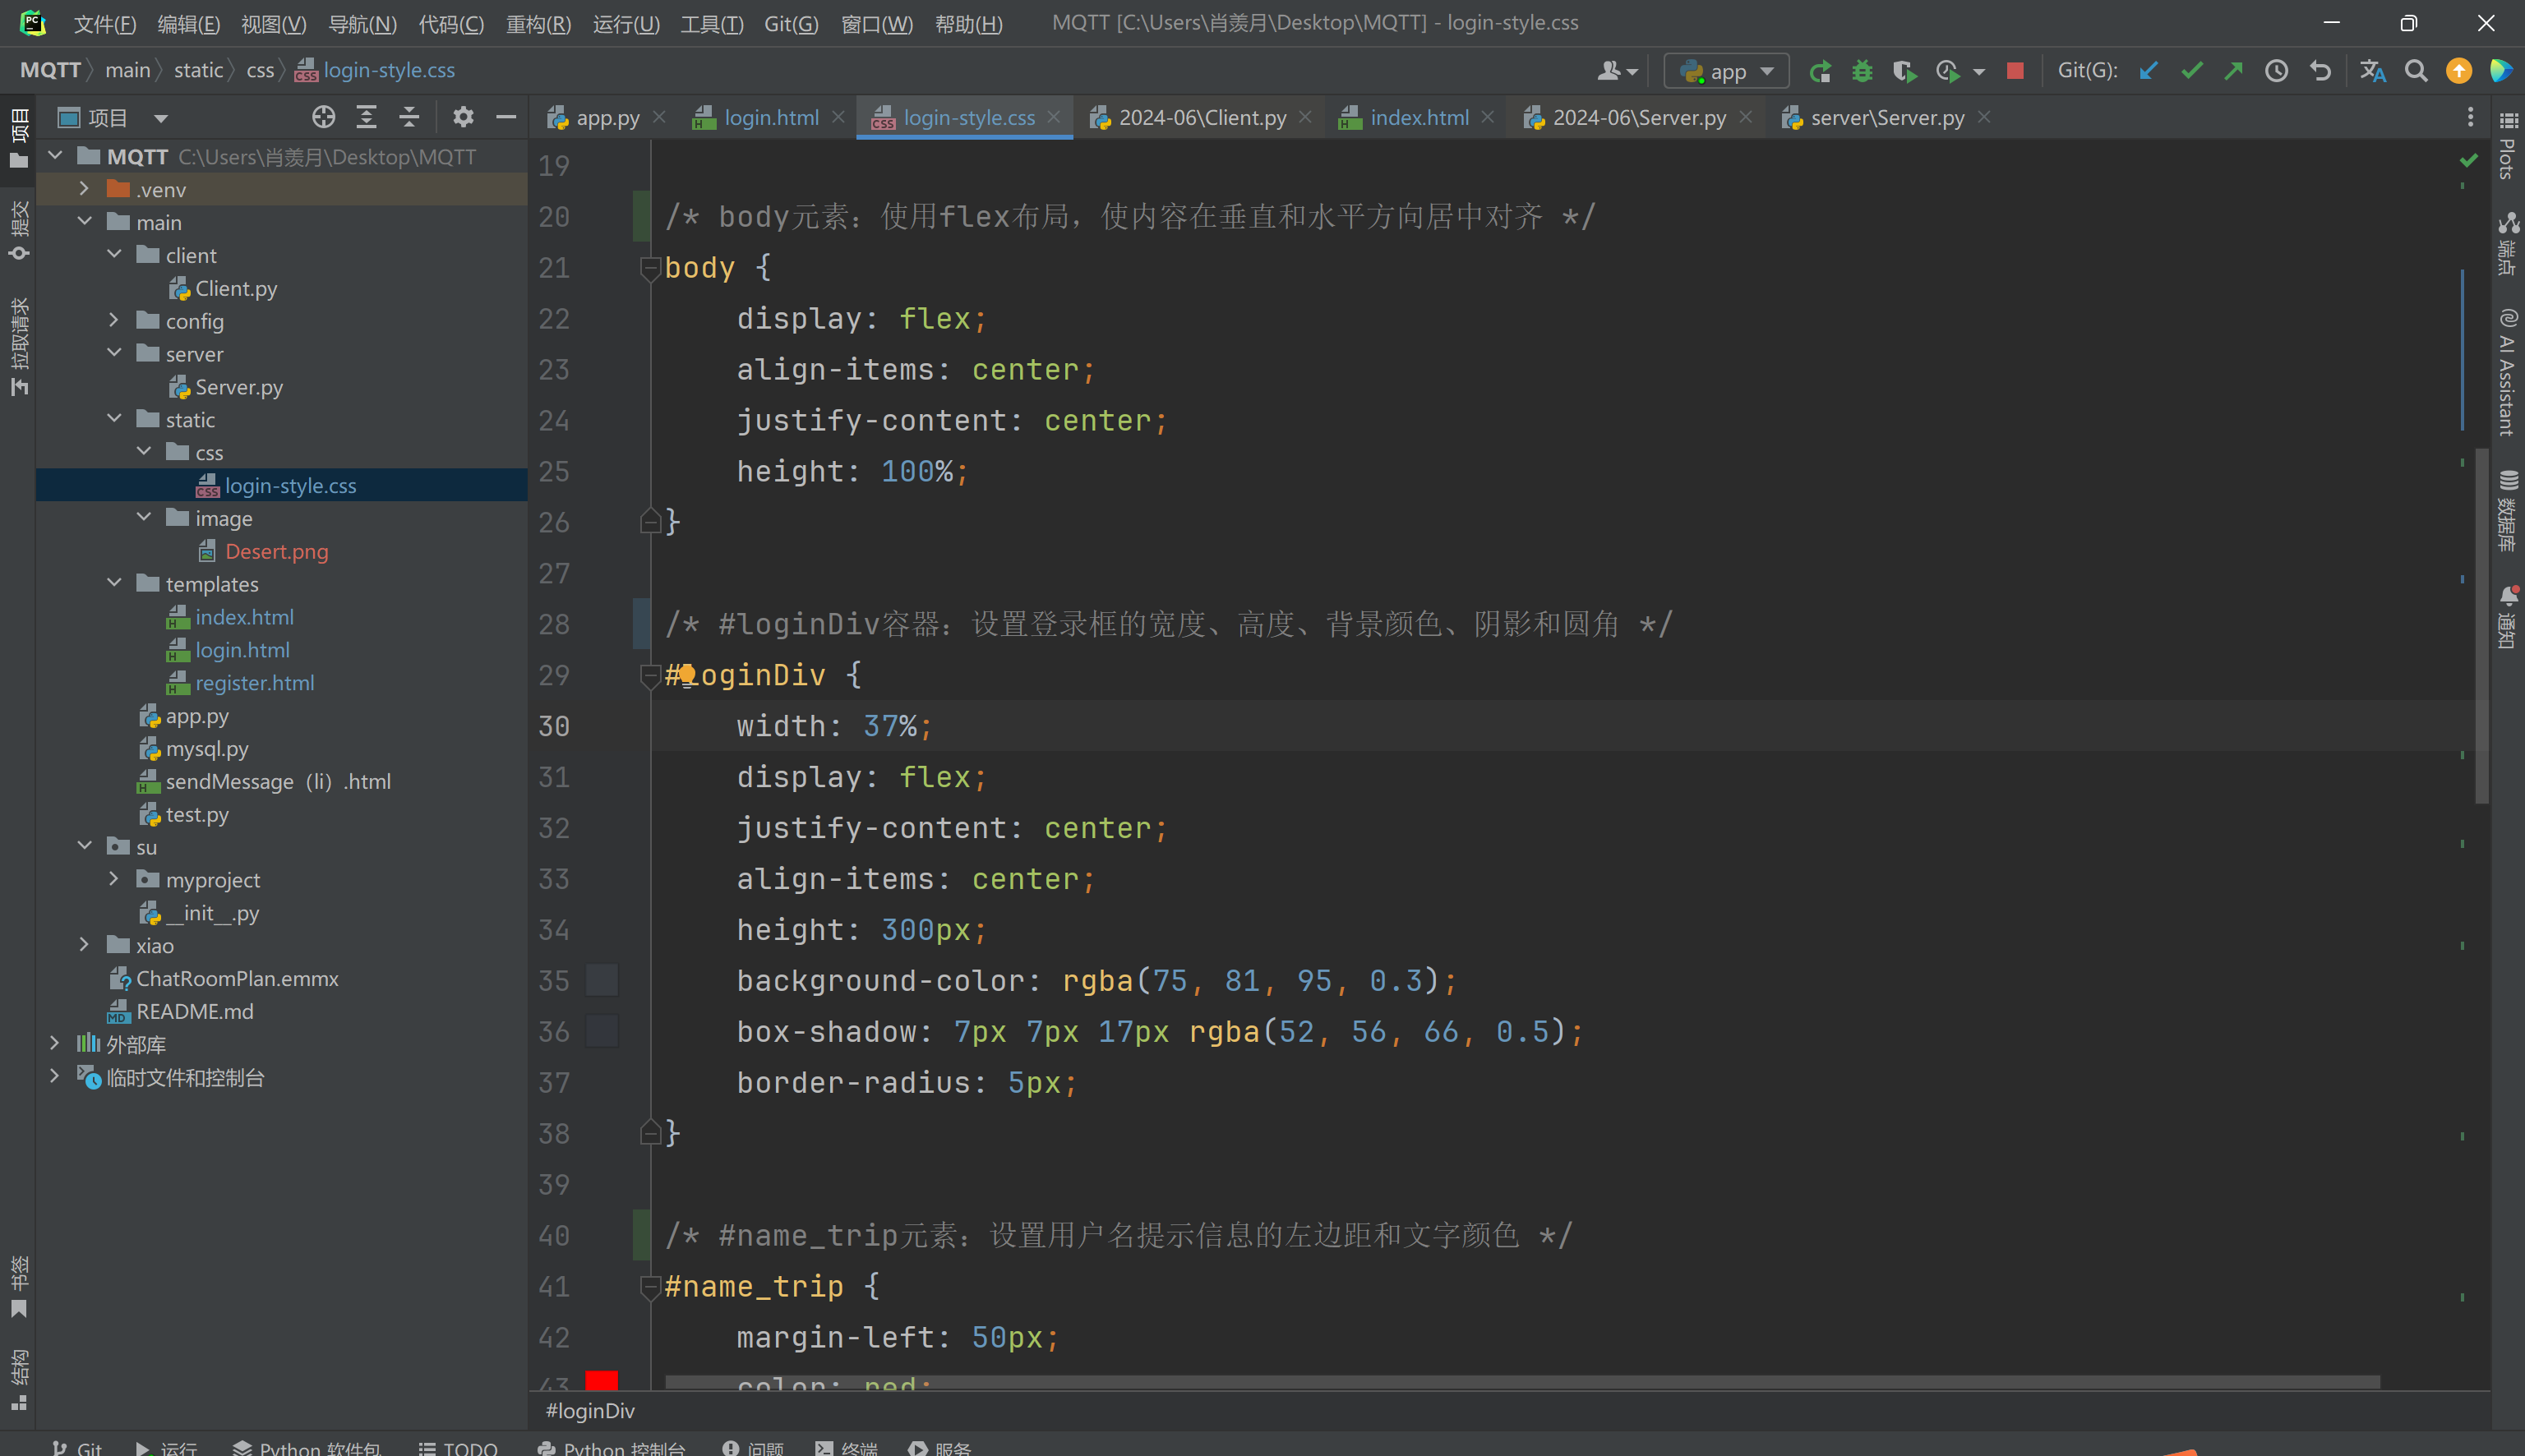Open the TODO tool window
The width and height of the screenshot is (2525, 1456).
click(x=458, y=1447)
